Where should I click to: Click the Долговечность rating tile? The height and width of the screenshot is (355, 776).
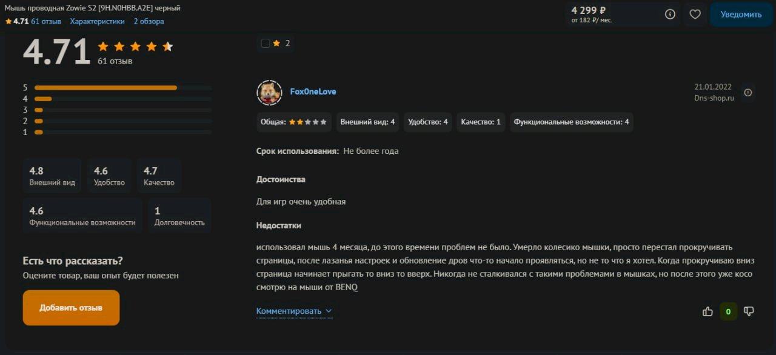(x=179, y=216)
